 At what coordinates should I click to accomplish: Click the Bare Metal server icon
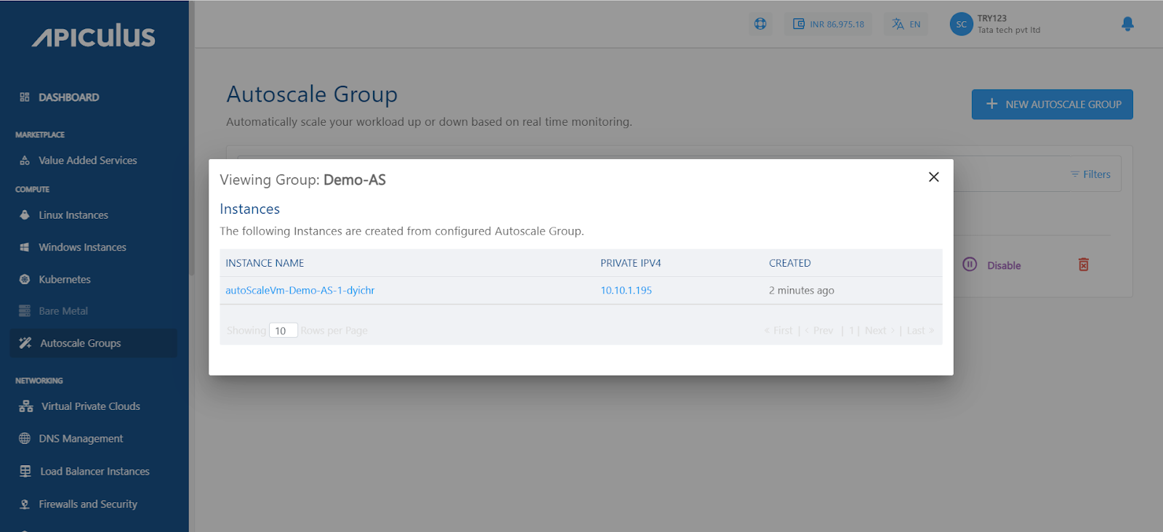pyautogui.click(x=25, y=311)
